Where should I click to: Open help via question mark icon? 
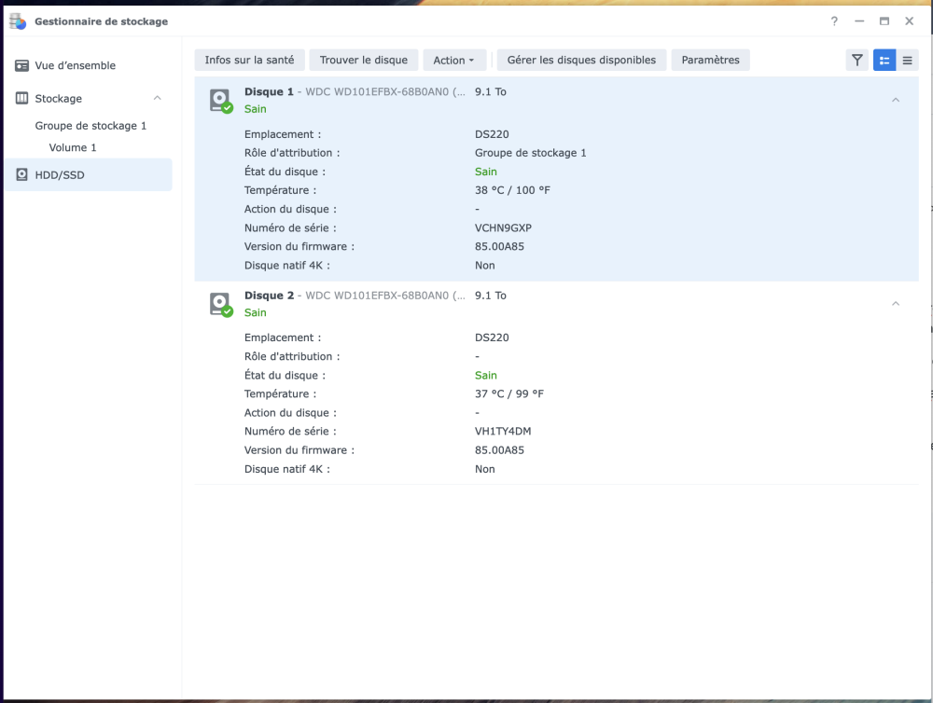click(x=834, y=21)
